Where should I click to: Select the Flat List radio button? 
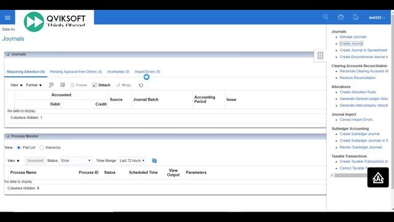point(19,147)
